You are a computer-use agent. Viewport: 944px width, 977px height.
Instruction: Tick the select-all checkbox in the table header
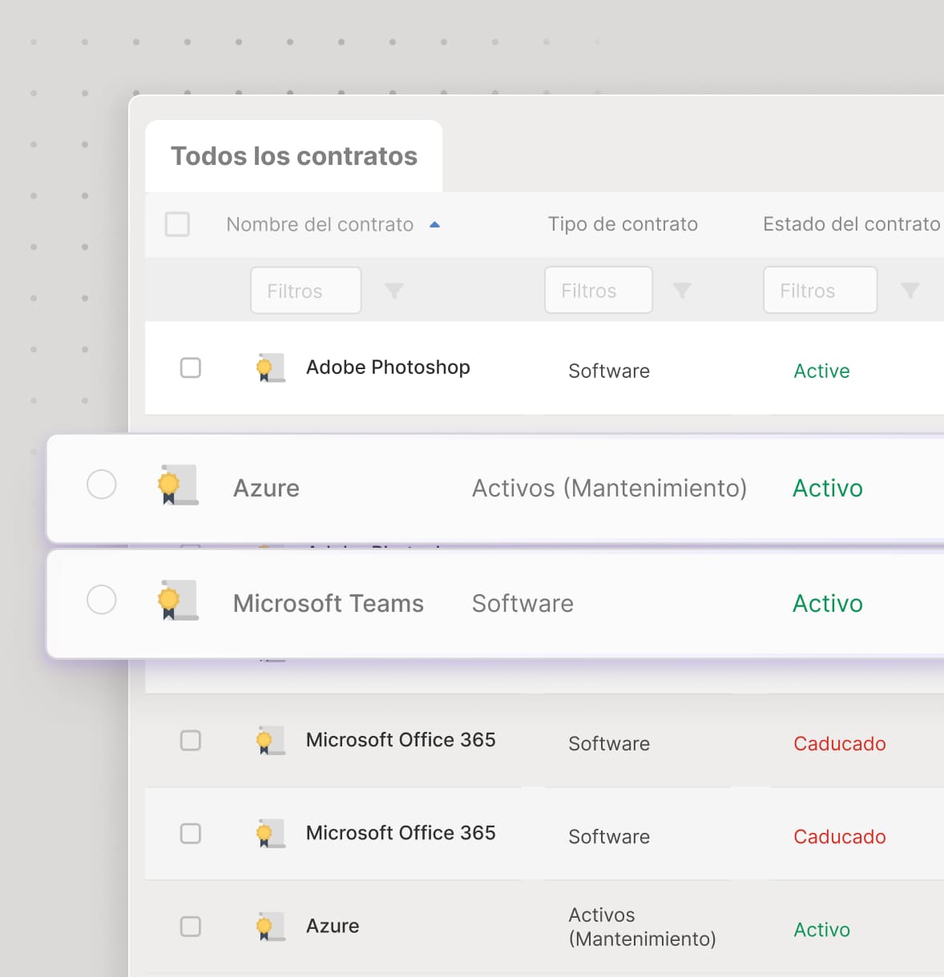click(x=177, y=224)
